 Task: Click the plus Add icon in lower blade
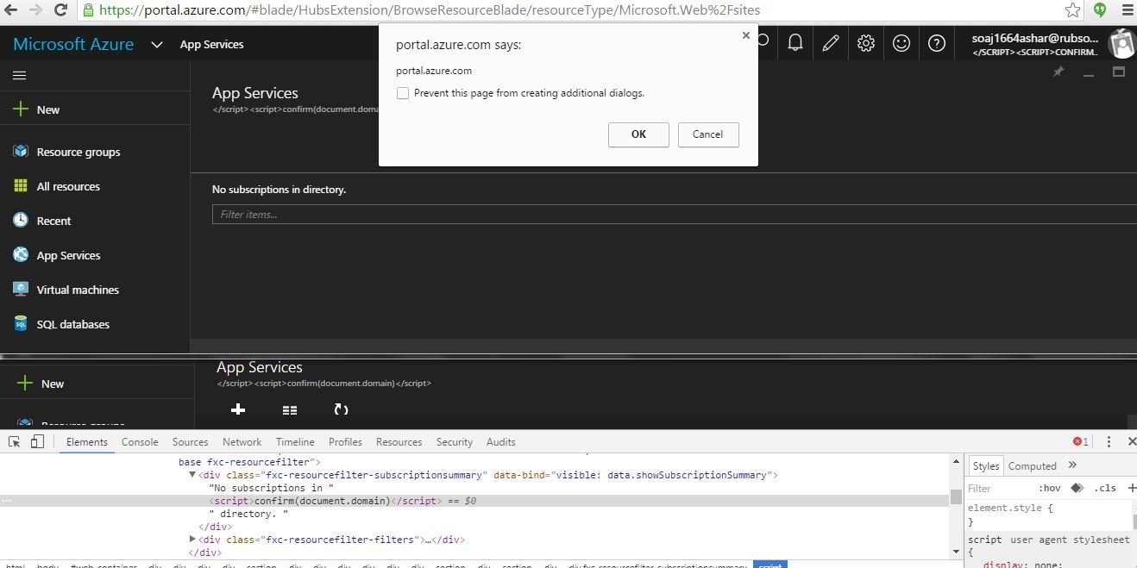click(238, 409)
